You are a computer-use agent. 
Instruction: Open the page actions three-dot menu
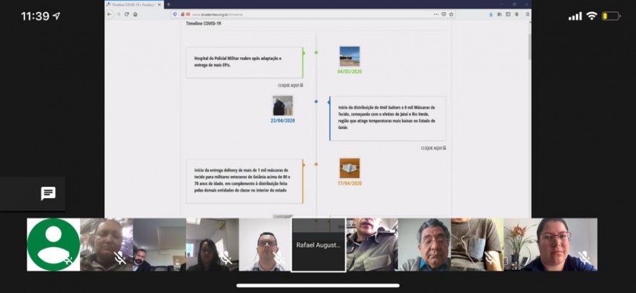coord(436,14)
